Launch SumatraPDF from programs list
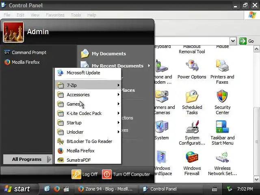Image resolution: width=260 pixels, height=195 pixels. tap(88, 160)
